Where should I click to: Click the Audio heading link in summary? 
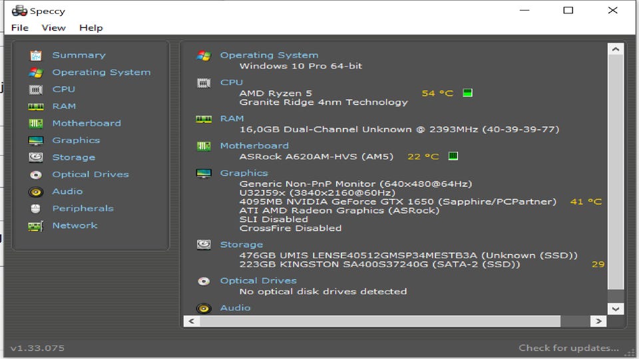pyautogui.click(x=236, y=308)
